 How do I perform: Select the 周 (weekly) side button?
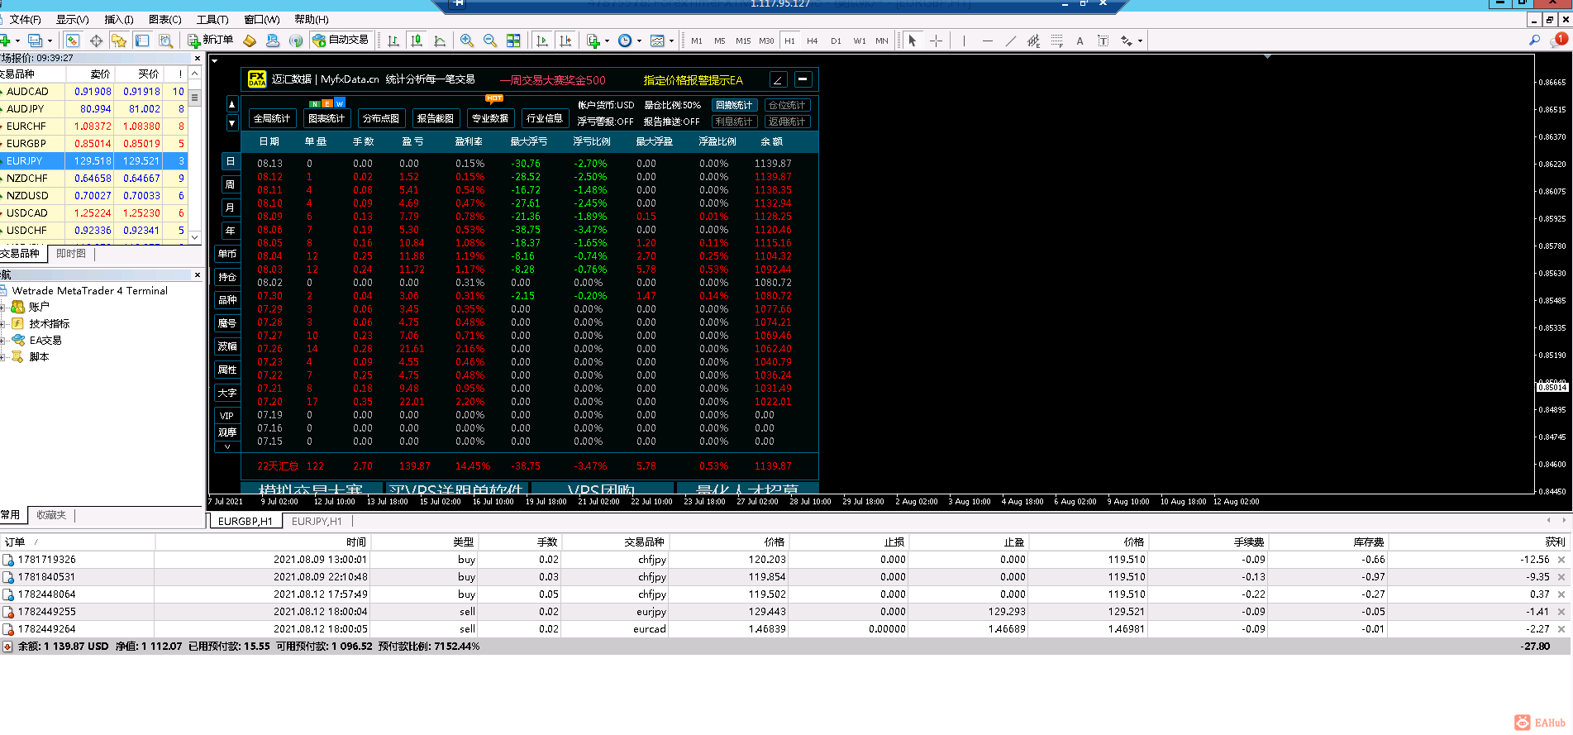pyautogui.click(x=230, y=184)
